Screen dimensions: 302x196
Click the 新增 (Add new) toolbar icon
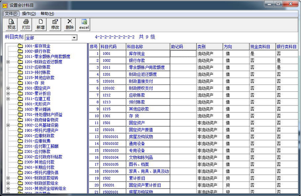(x=40, y=24)
